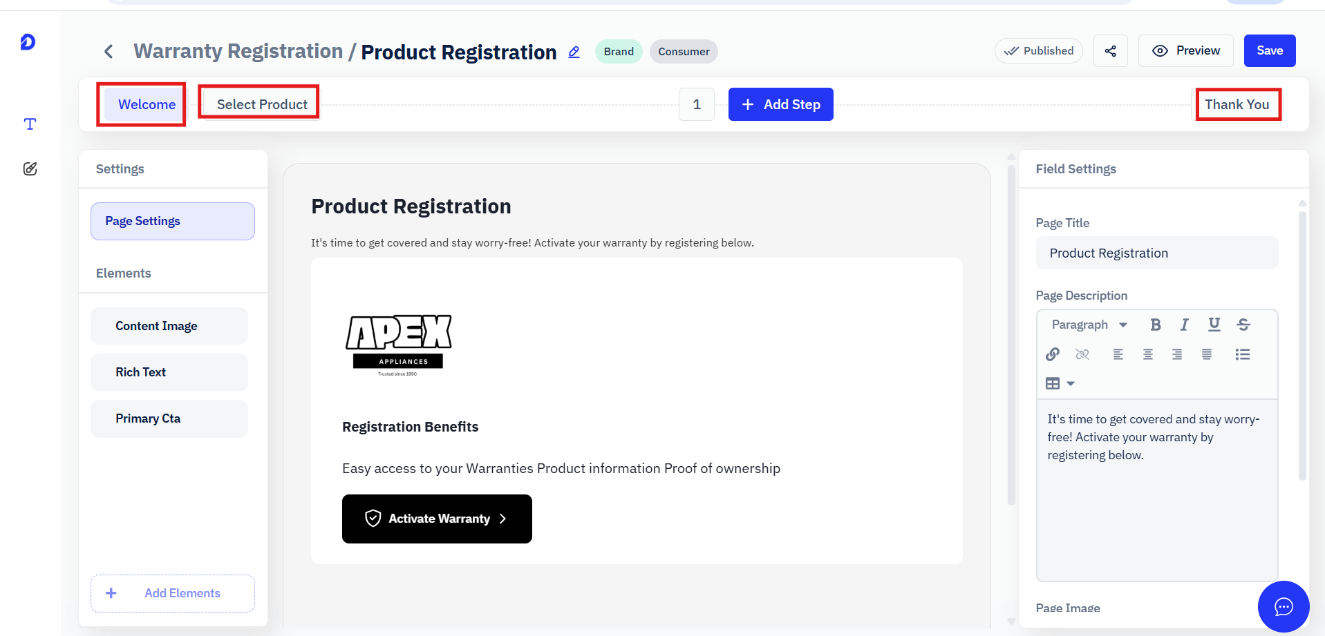Toggle italic text formatting
The height and width of the screenshot is (636, 1325).
tap(1184, 325)
